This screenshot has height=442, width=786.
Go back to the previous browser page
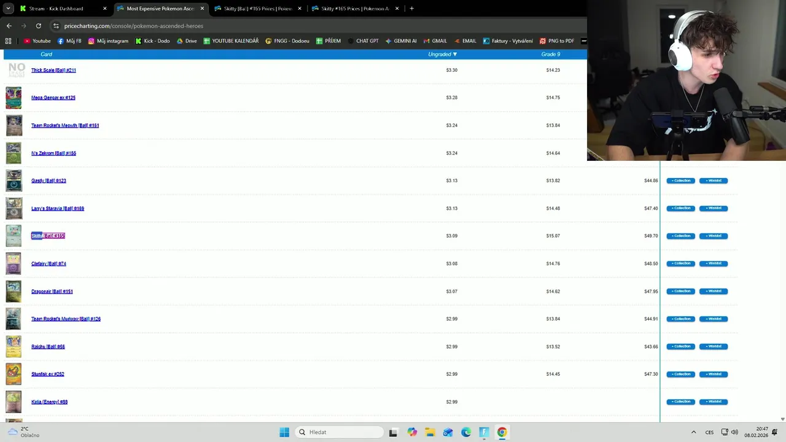point(9,26)
